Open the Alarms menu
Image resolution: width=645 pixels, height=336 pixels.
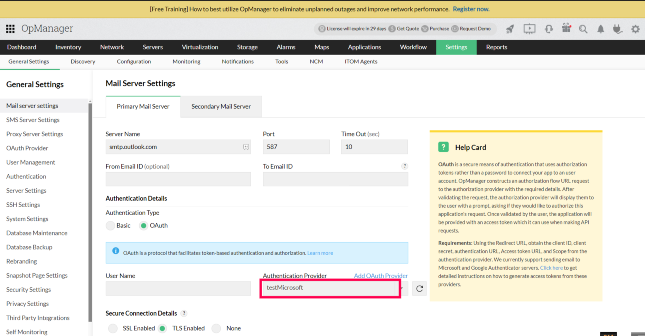pyautogui.click(x=286, y=47)
